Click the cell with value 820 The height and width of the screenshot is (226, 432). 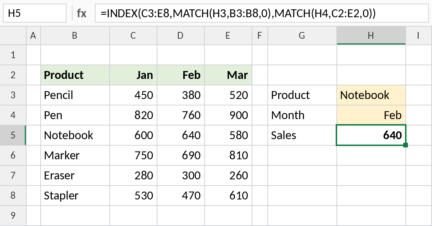133,115
